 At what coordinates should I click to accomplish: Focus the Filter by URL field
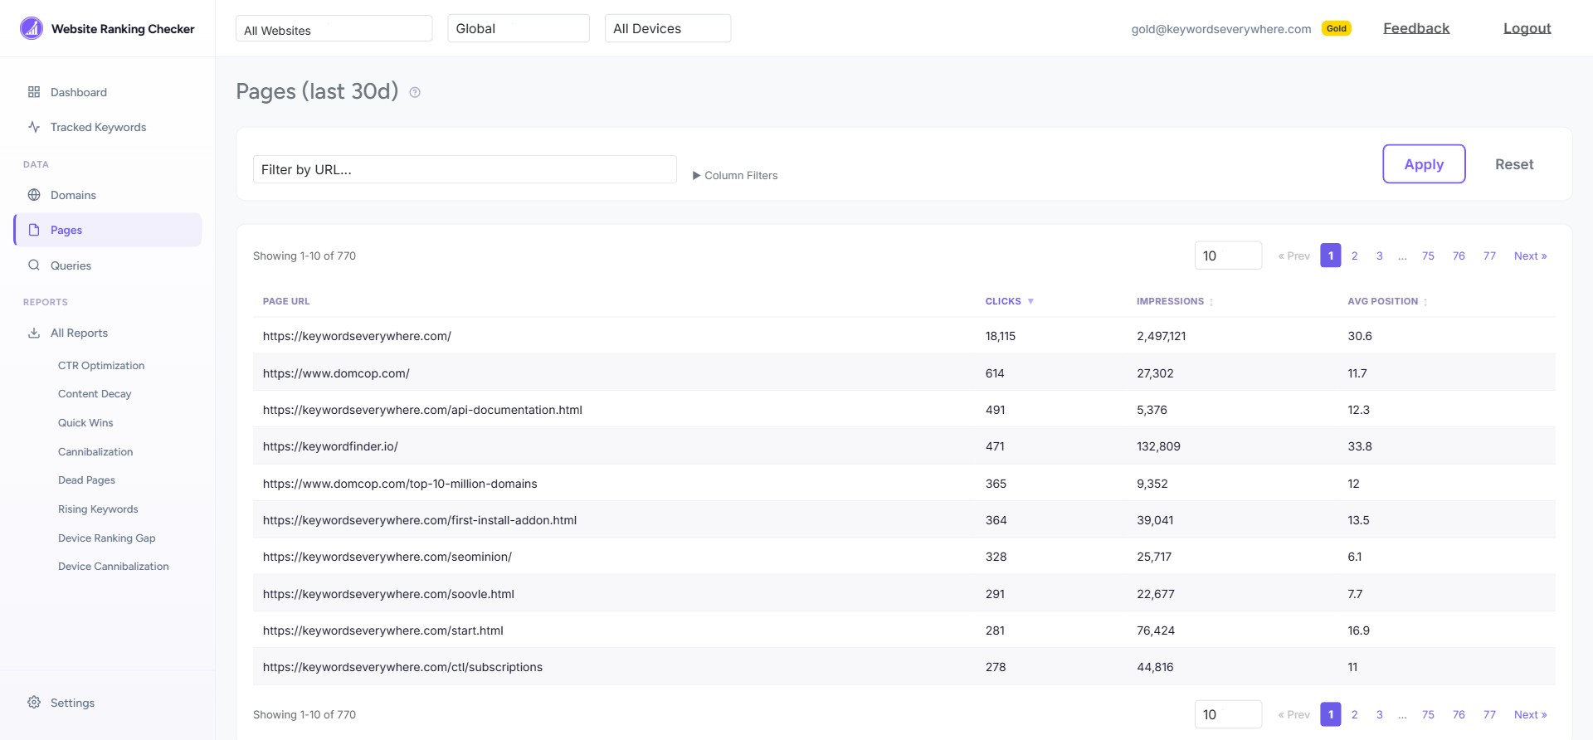tap(465, 169)
